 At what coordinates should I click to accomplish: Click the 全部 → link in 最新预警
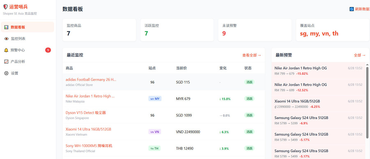[360, 55]
